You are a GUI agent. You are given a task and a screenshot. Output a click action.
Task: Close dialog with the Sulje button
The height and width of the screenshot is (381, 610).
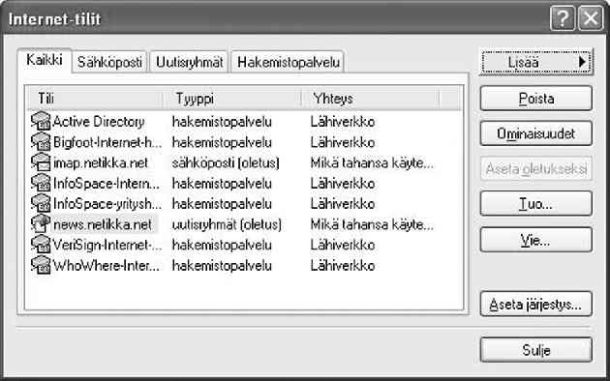pos(536,350)
